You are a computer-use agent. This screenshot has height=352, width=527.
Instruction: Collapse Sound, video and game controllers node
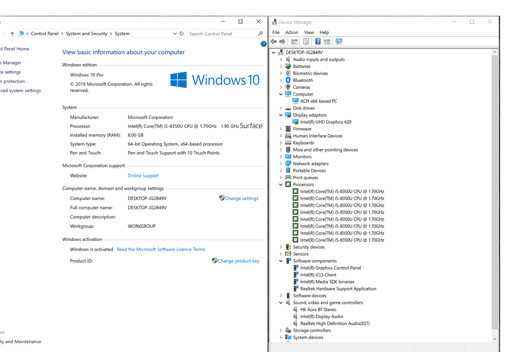tap(281, 303)
